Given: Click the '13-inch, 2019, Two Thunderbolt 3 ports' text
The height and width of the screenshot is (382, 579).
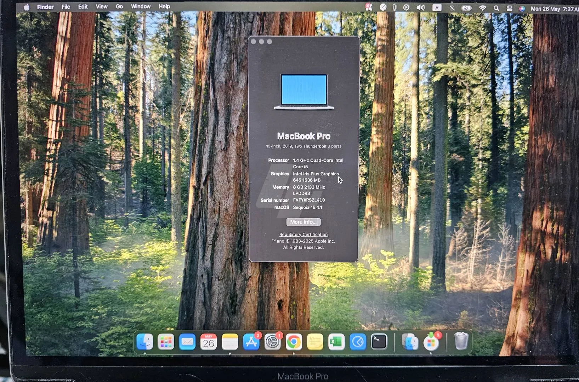Looking at the screenshot, I should (304, 146).
